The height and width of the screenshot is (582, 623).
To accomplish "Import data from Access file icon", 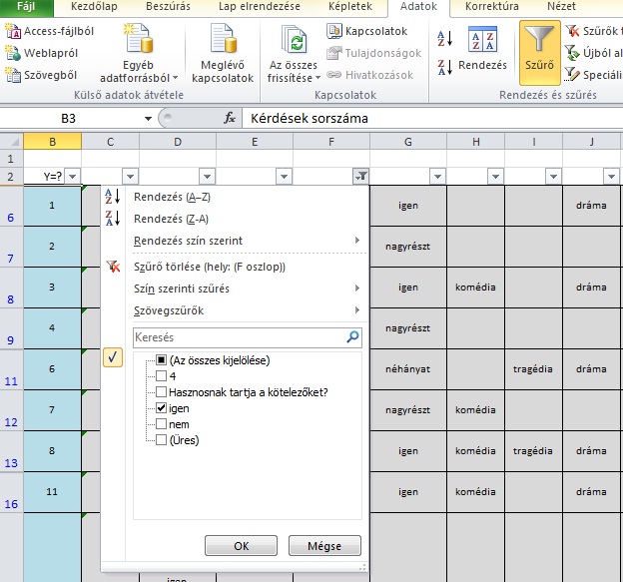I will 13,31.
